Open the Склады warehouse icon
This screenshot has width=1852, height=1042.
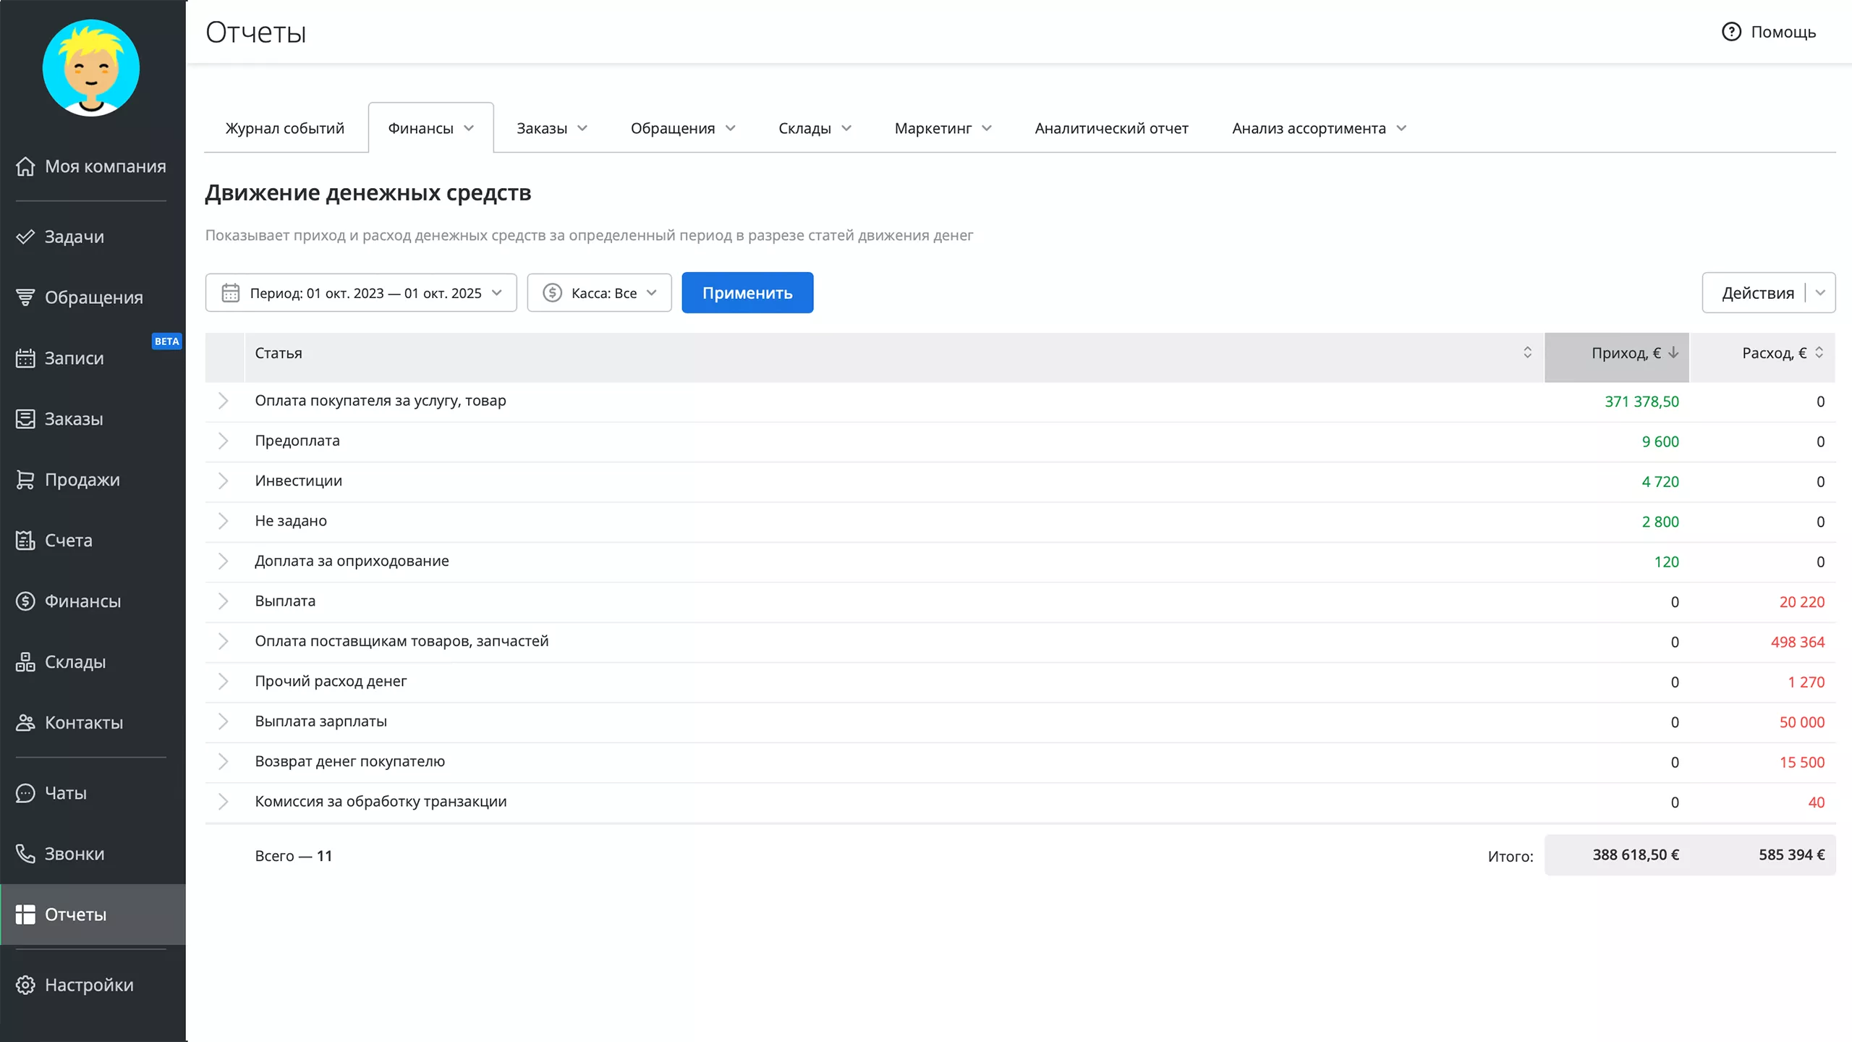[25, 662]
